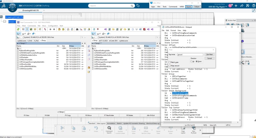Click the back arrow in Total Commander toolbar
256x138 pixels.
50,29
